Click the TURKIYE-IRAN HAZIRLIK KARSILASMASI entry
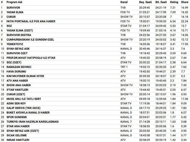190x142 pixels. click(33, 122)
